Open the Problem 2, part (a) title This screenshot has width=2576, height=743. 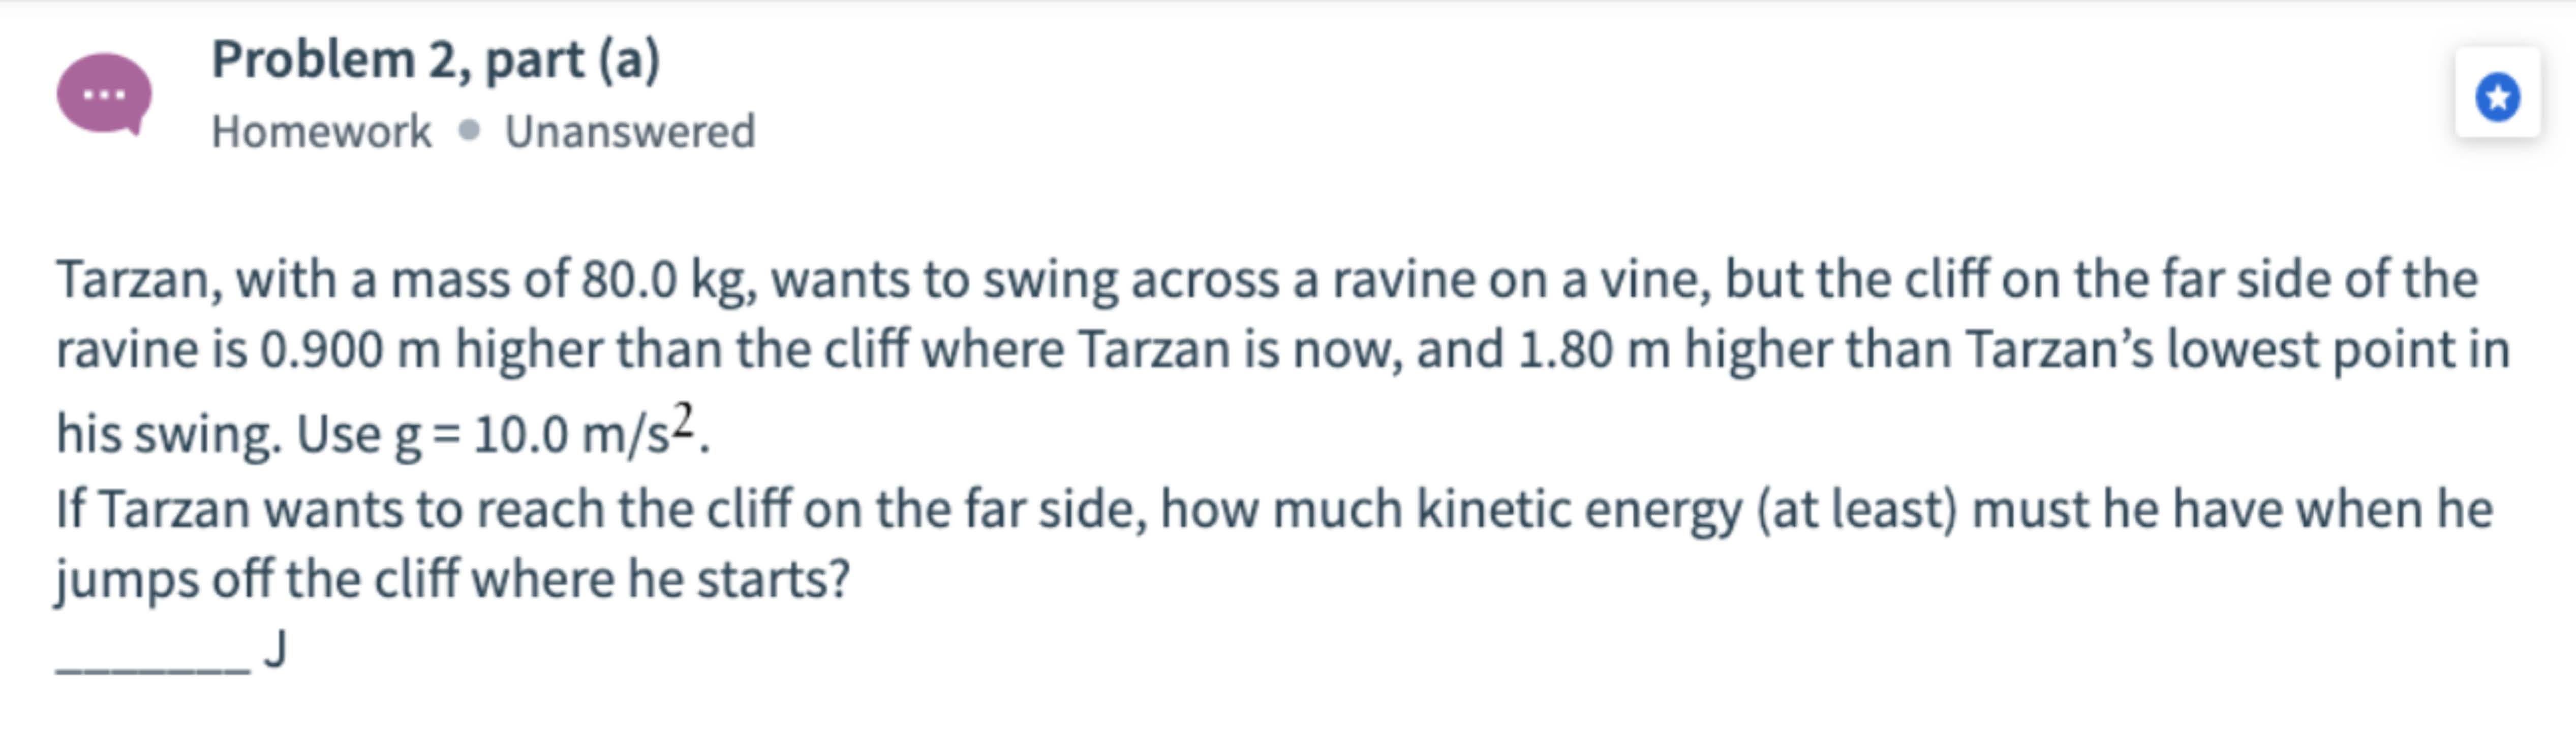pyautogui.click(x=436, y=61)
